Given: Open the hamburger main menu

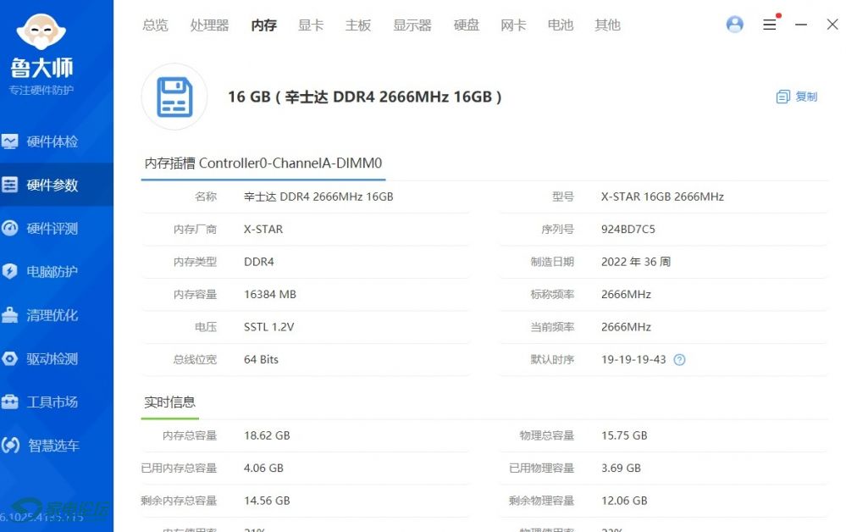Looking at the screenshot, I should tap(770, 25).
